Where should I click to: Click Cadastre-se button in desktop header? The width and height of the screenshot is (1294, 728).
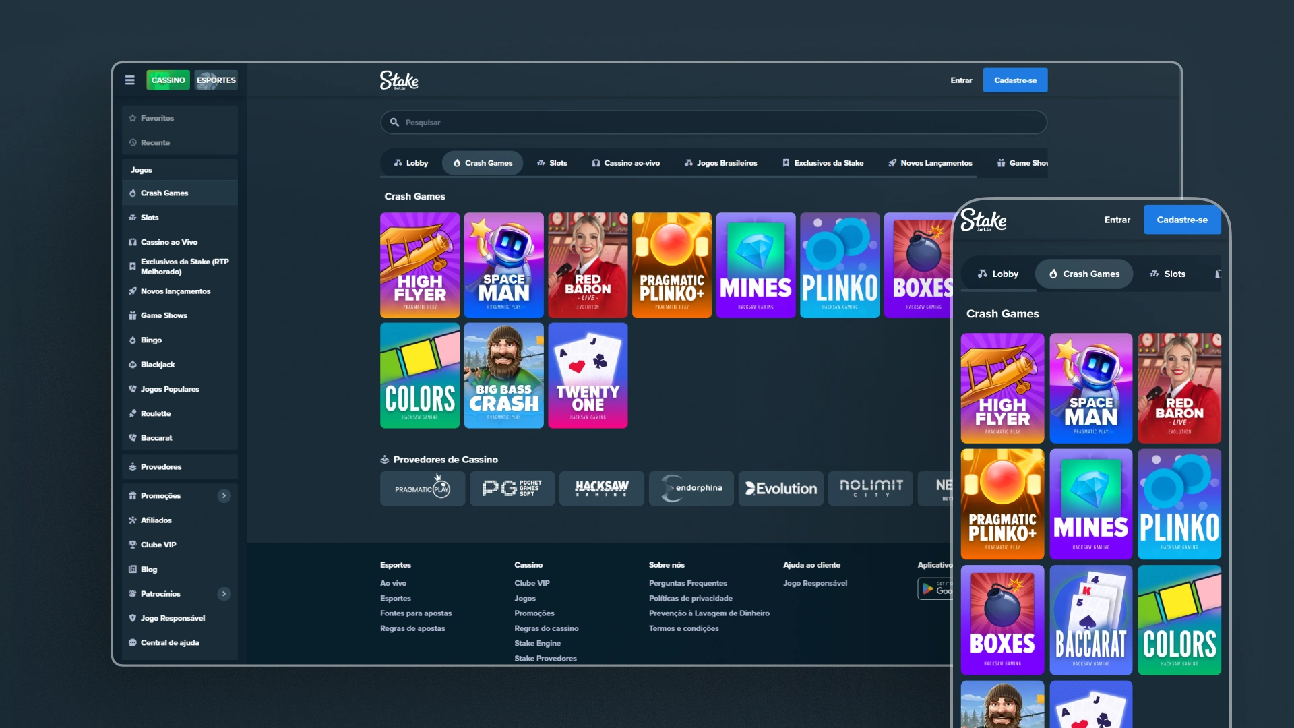pyautogui.click(x=1016, y=80)
